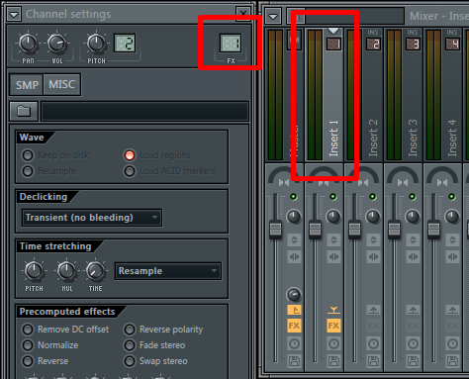Open Channel settings options menu arrow
469x379 pixels.
click(14, 14)
